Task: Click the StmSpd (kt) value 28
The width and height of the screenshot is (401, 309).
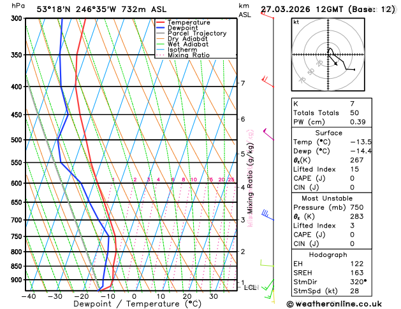Action: [x=354, y=291]
